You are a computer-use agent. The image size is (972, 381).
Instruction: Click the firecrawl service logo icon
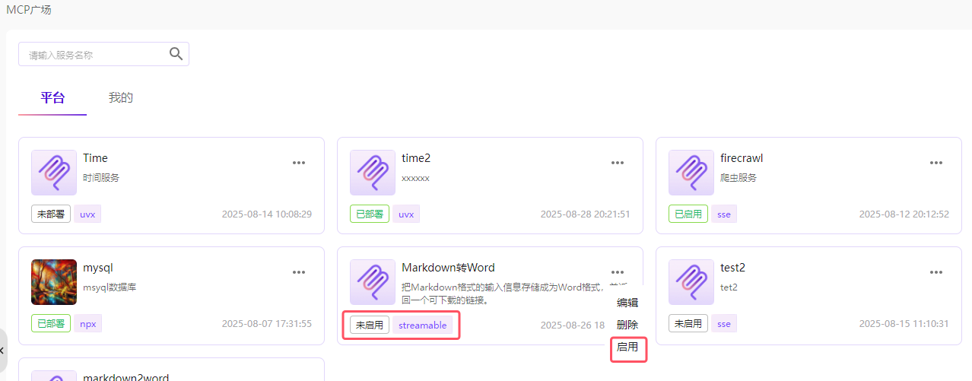(691, 173)
